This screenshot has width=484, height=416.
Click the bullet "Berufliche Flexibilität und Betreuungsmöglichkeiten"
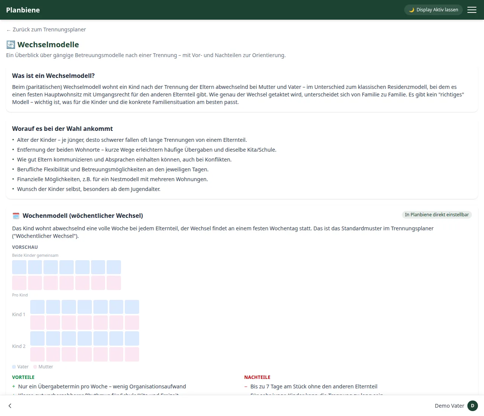click(113, 169)
